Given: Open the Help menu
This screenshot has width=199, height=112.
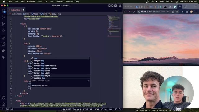Looking at the screenshot, I should [x=77, y=2].
